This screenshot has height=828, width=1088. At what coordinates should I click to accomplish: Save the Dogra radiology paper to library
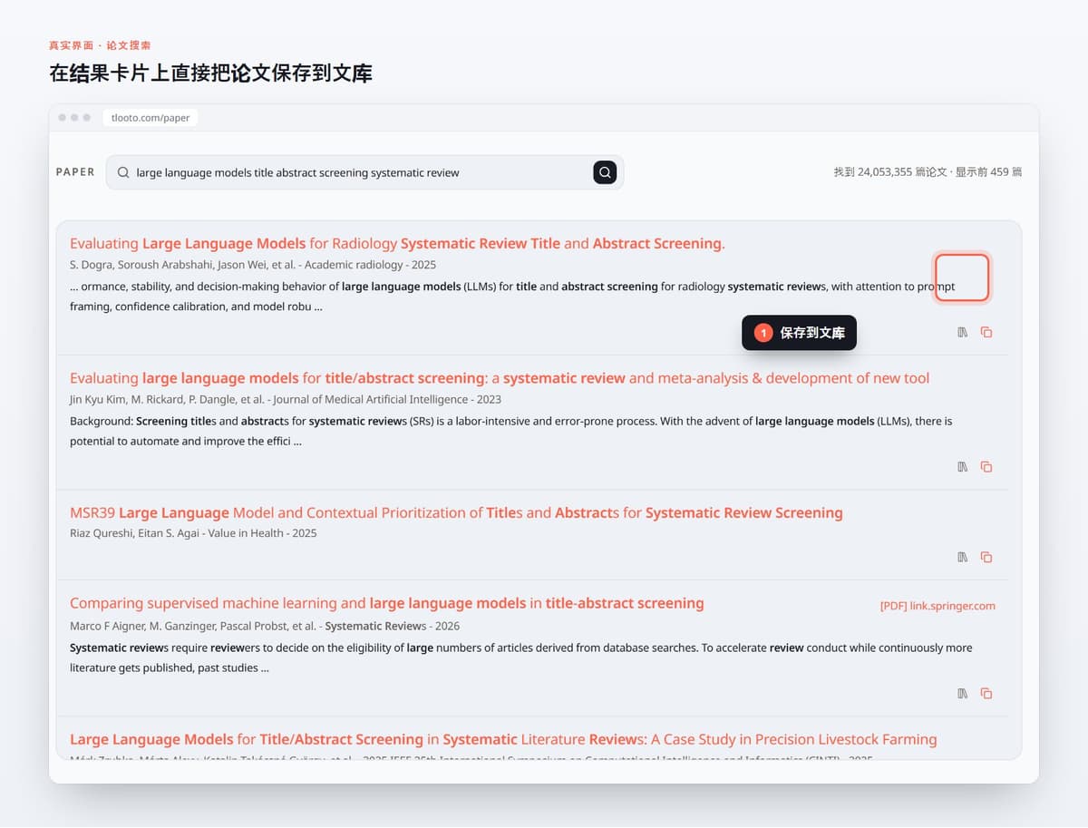point(963,332)
